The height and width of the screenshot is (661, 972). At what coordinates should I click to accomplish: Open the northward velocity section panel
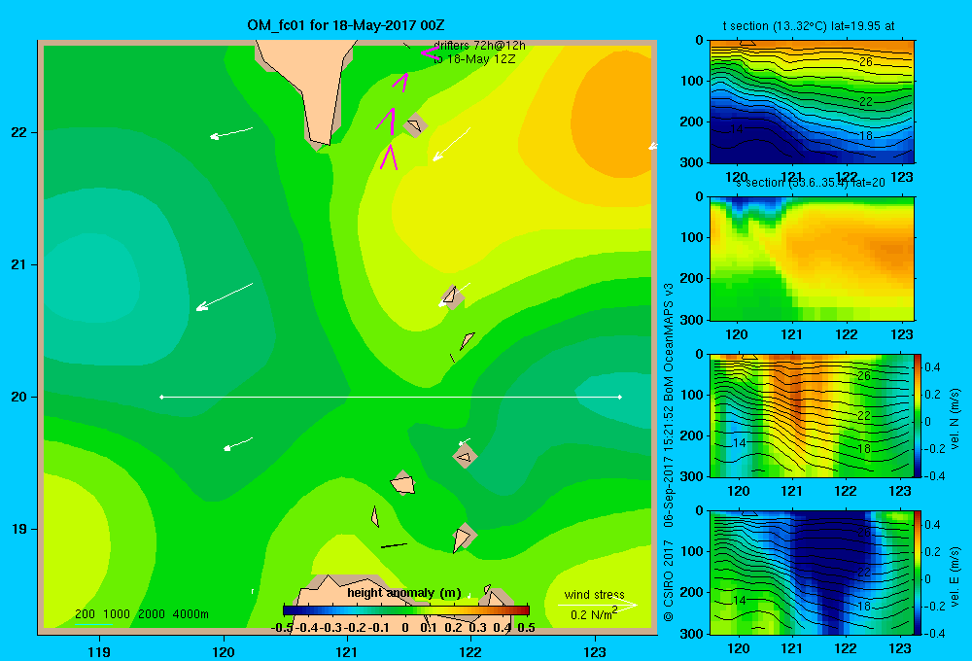click(812, 415)
